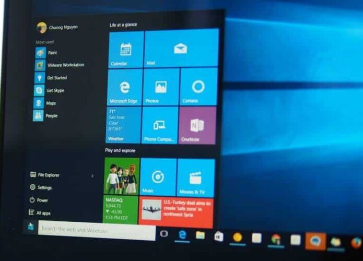Launch VMware Workstation from Most used
This screenshot has width=363, height=261.
pos(60,65)
